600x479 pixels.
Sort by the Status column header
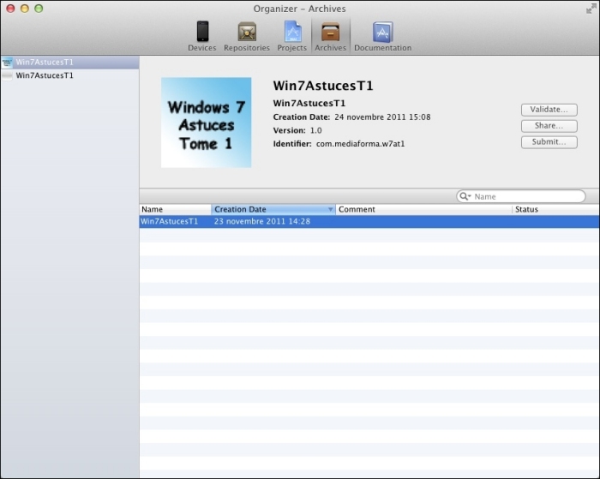pyautogui.click(x=554, y=209)
